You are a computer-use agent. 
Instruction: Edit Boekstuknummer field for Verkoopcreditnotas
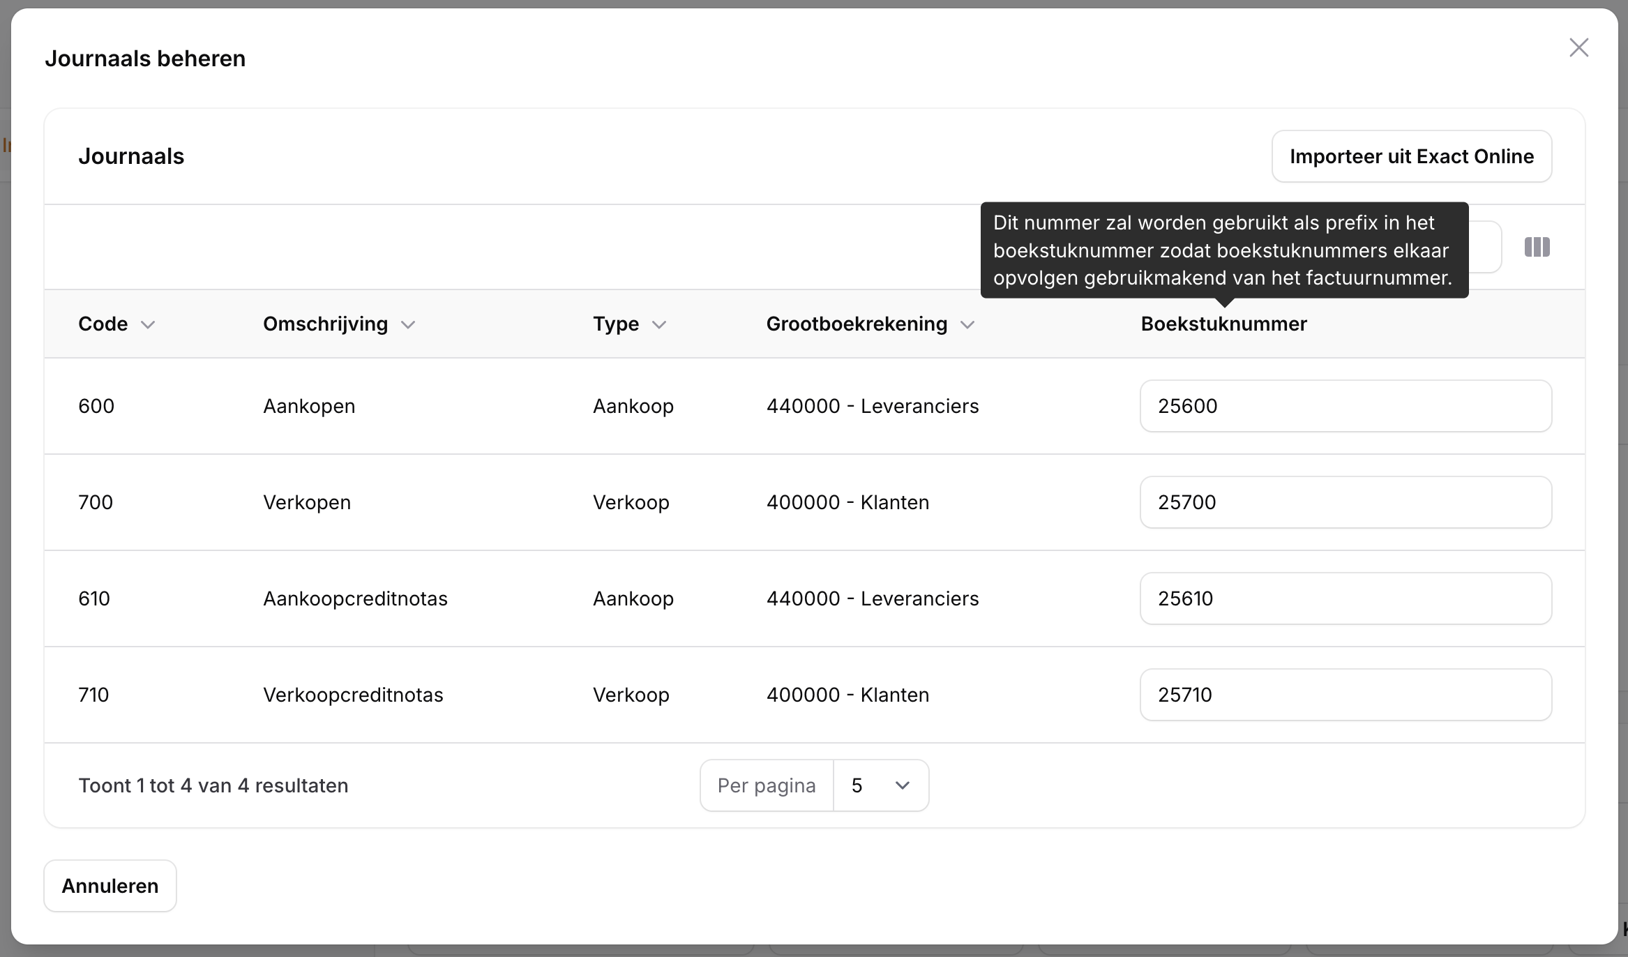point(1345,695)
